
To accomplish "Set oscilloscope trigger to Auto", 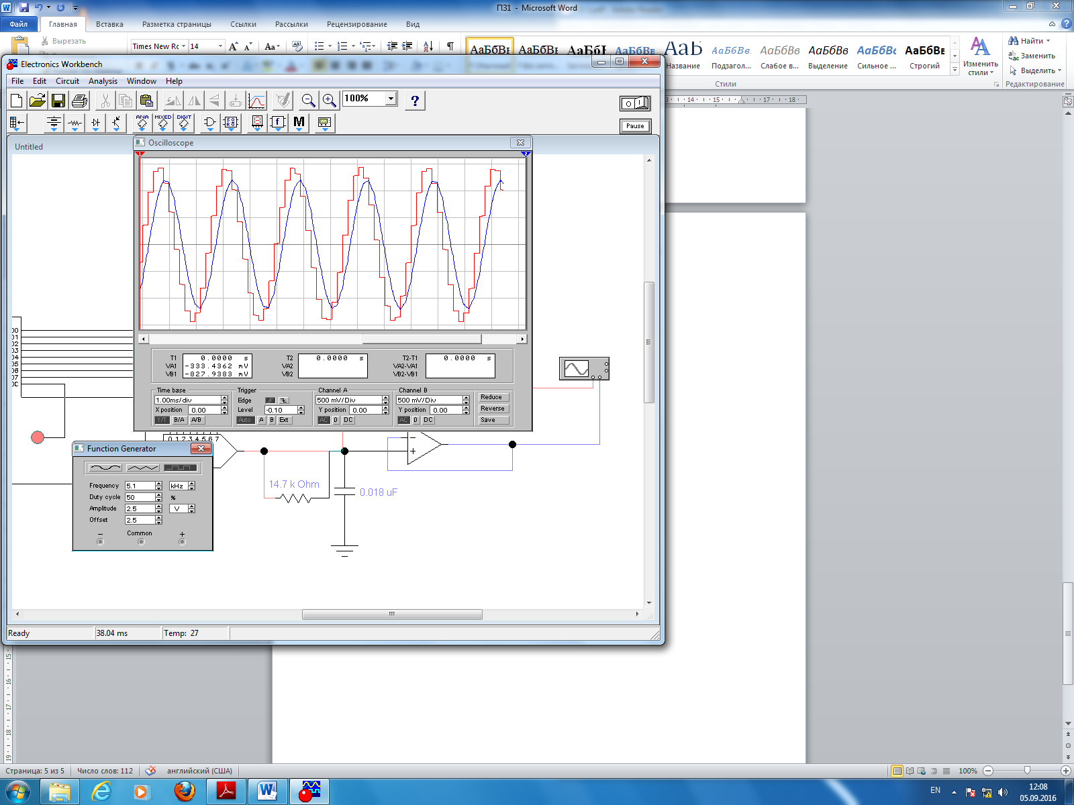I will 245,420.
